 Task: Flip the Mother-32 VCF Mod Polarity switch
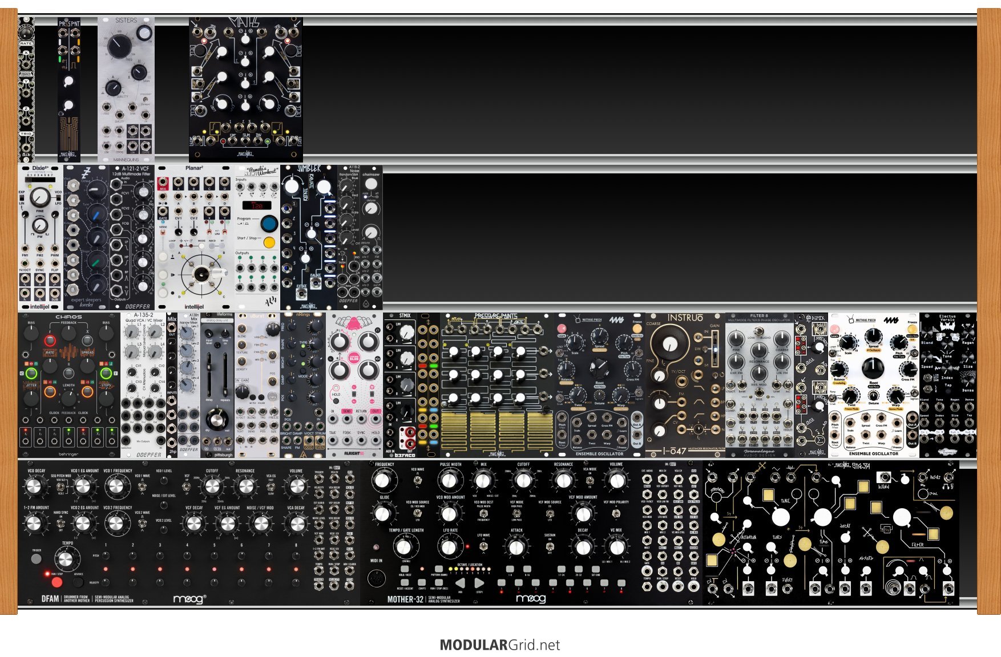pos(615,514)
